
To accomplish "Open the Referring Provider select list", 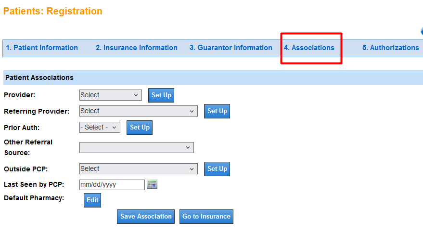I will point(138,111).
